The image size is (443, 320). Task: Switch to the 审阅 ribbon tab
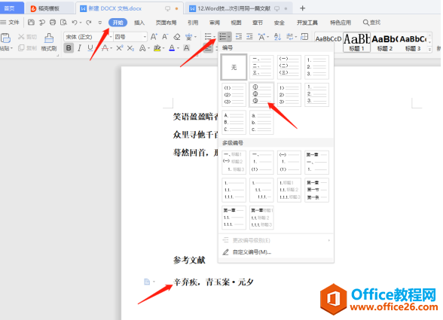pyautogui.click(x=215, y=23)
